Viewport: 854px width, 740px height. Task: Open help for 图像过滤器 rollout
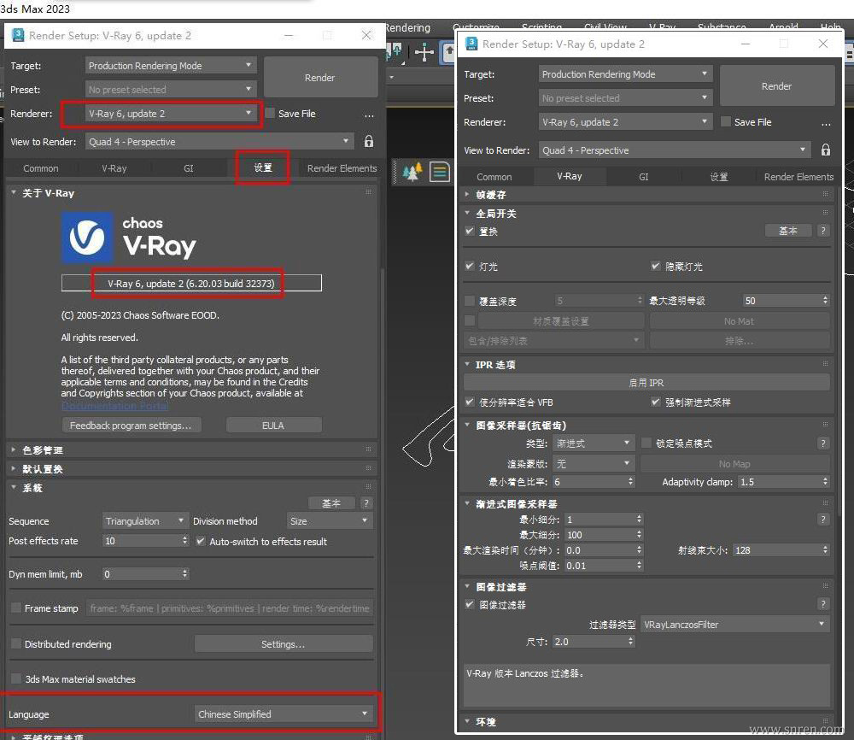(x=823, y=604)
